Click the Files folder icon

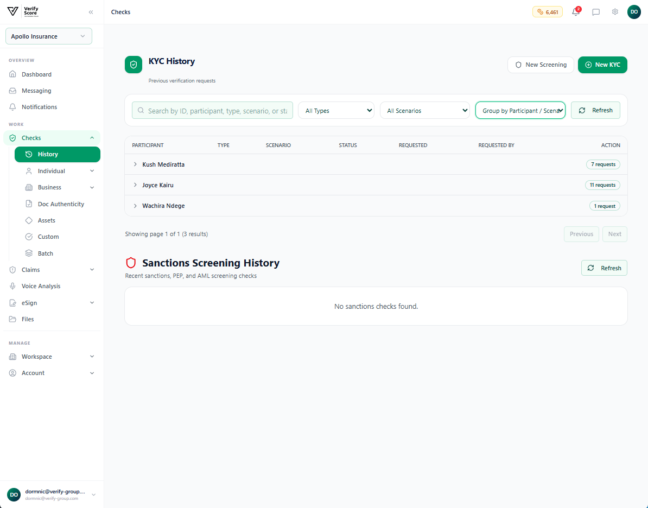point(13,319)
